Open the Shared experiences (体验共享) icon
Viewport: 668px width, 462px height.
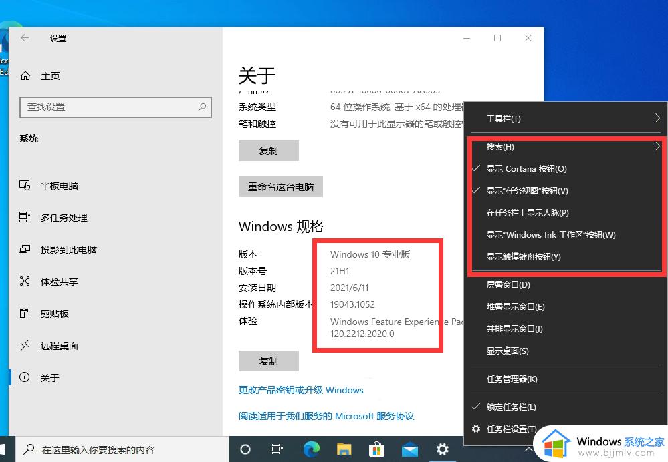point(25,281)
